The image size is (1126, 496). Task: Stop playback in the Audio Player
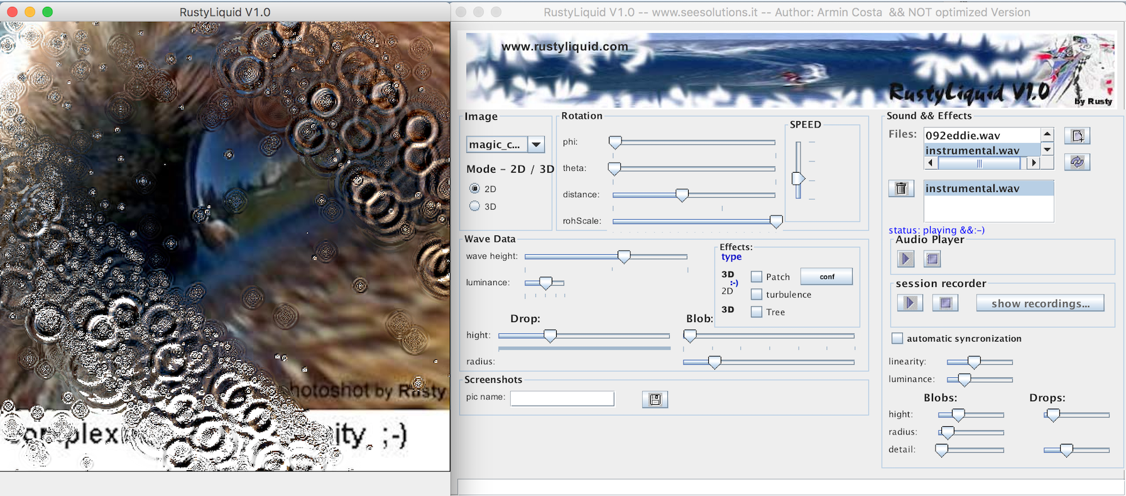(x=932, y=258)
